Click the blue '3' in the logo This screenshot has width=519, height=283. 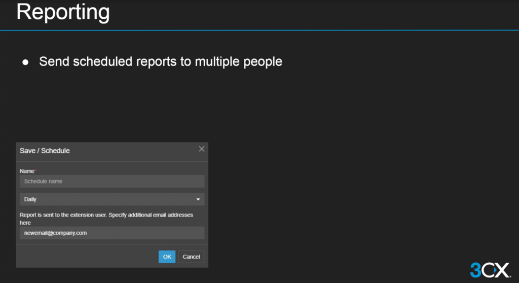pyautogui.click(x=476, y=270)
